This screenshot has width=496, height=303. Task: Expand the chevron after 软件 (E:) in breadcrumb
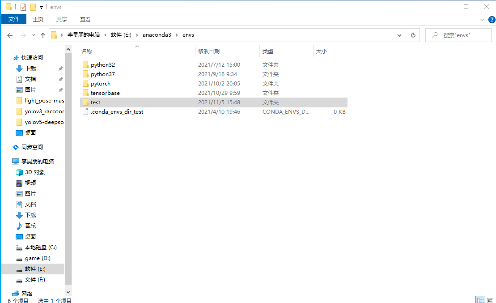pos(137,35)
